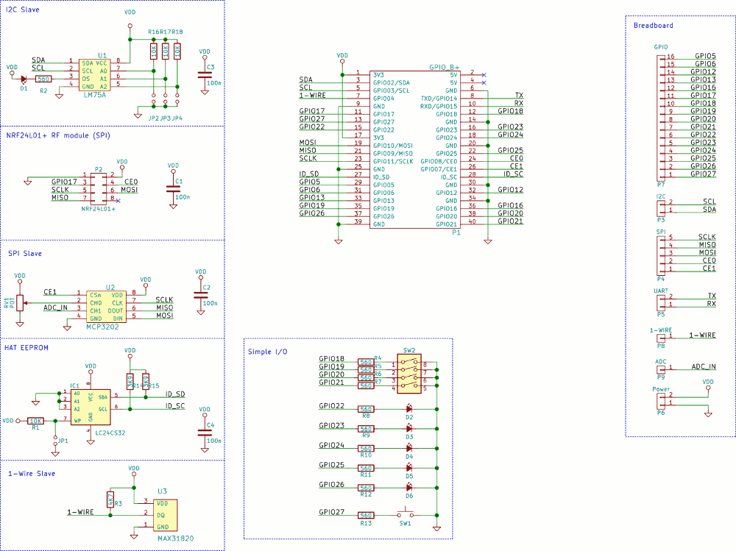This screenshot has height=551, width=736.
Task: Select the P8 1-WIRE connector symbol
Action: [x=661, y=338]
